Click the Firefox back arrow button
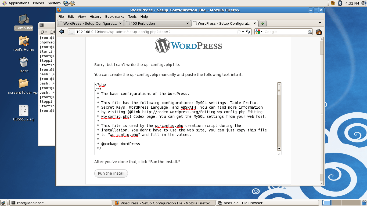 click(x=62, y=32)
